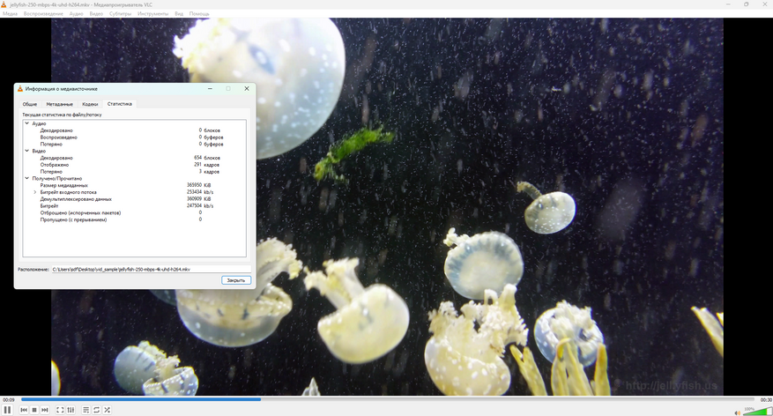This screenshot has width=773, height=416.
Task: Skip to the next media item
Action: coord(45,410)
